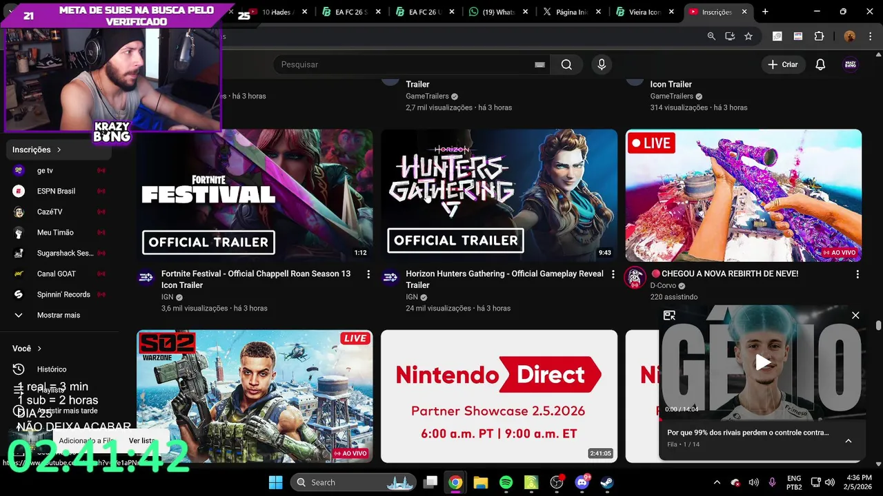Click the Ver lista link in the toast
The image size is (883, 496).
click(x=141, y=441)
